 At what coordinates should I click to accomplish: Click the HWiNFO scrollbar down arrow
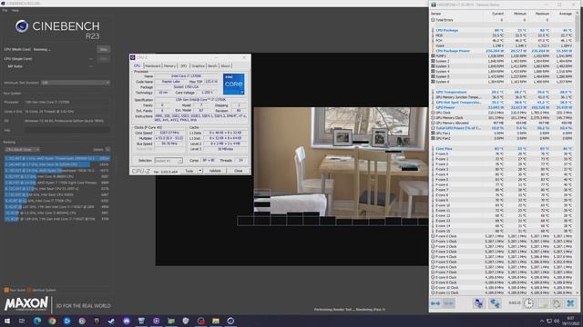[x=577, y=292]
